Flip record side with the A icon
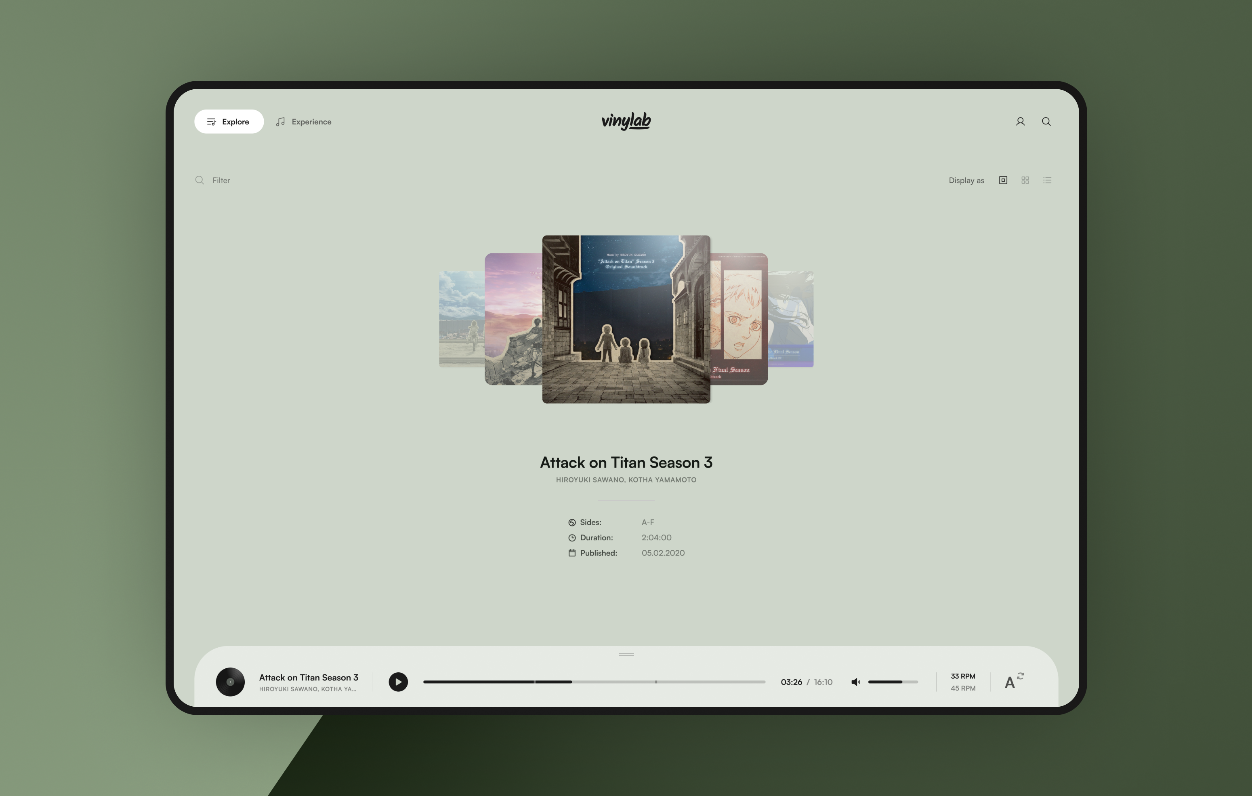 (1014, 681)
